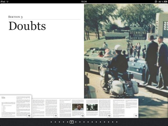Tap the 10.34 clock in the status bar
Viewport: 168px width, 126px height.
[84, 2]
